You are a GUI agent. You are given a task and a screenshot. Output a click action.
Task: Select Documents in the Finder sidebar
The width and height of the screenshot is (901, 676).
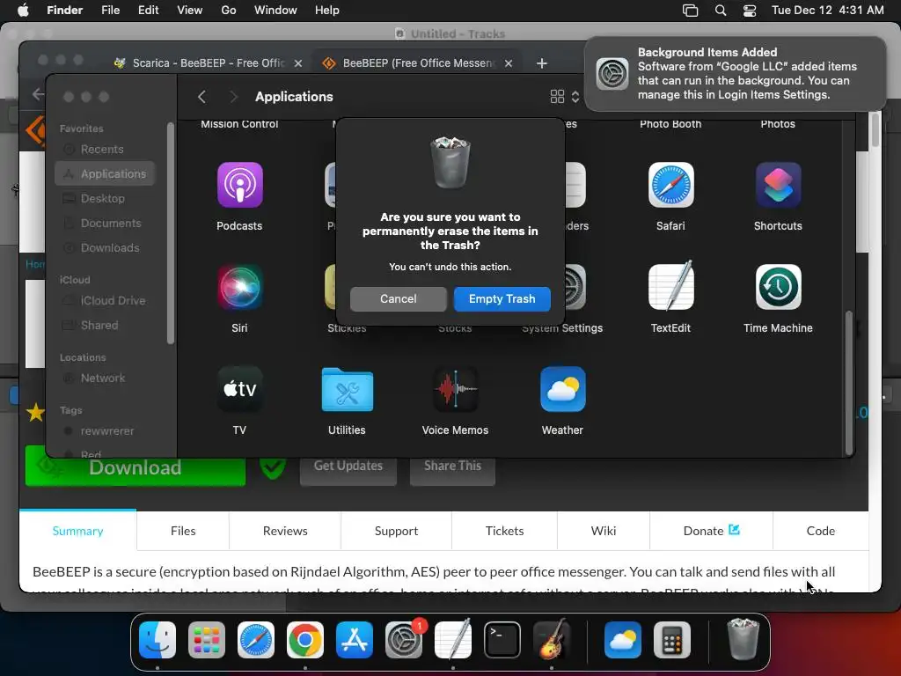(x=106, y=223)
